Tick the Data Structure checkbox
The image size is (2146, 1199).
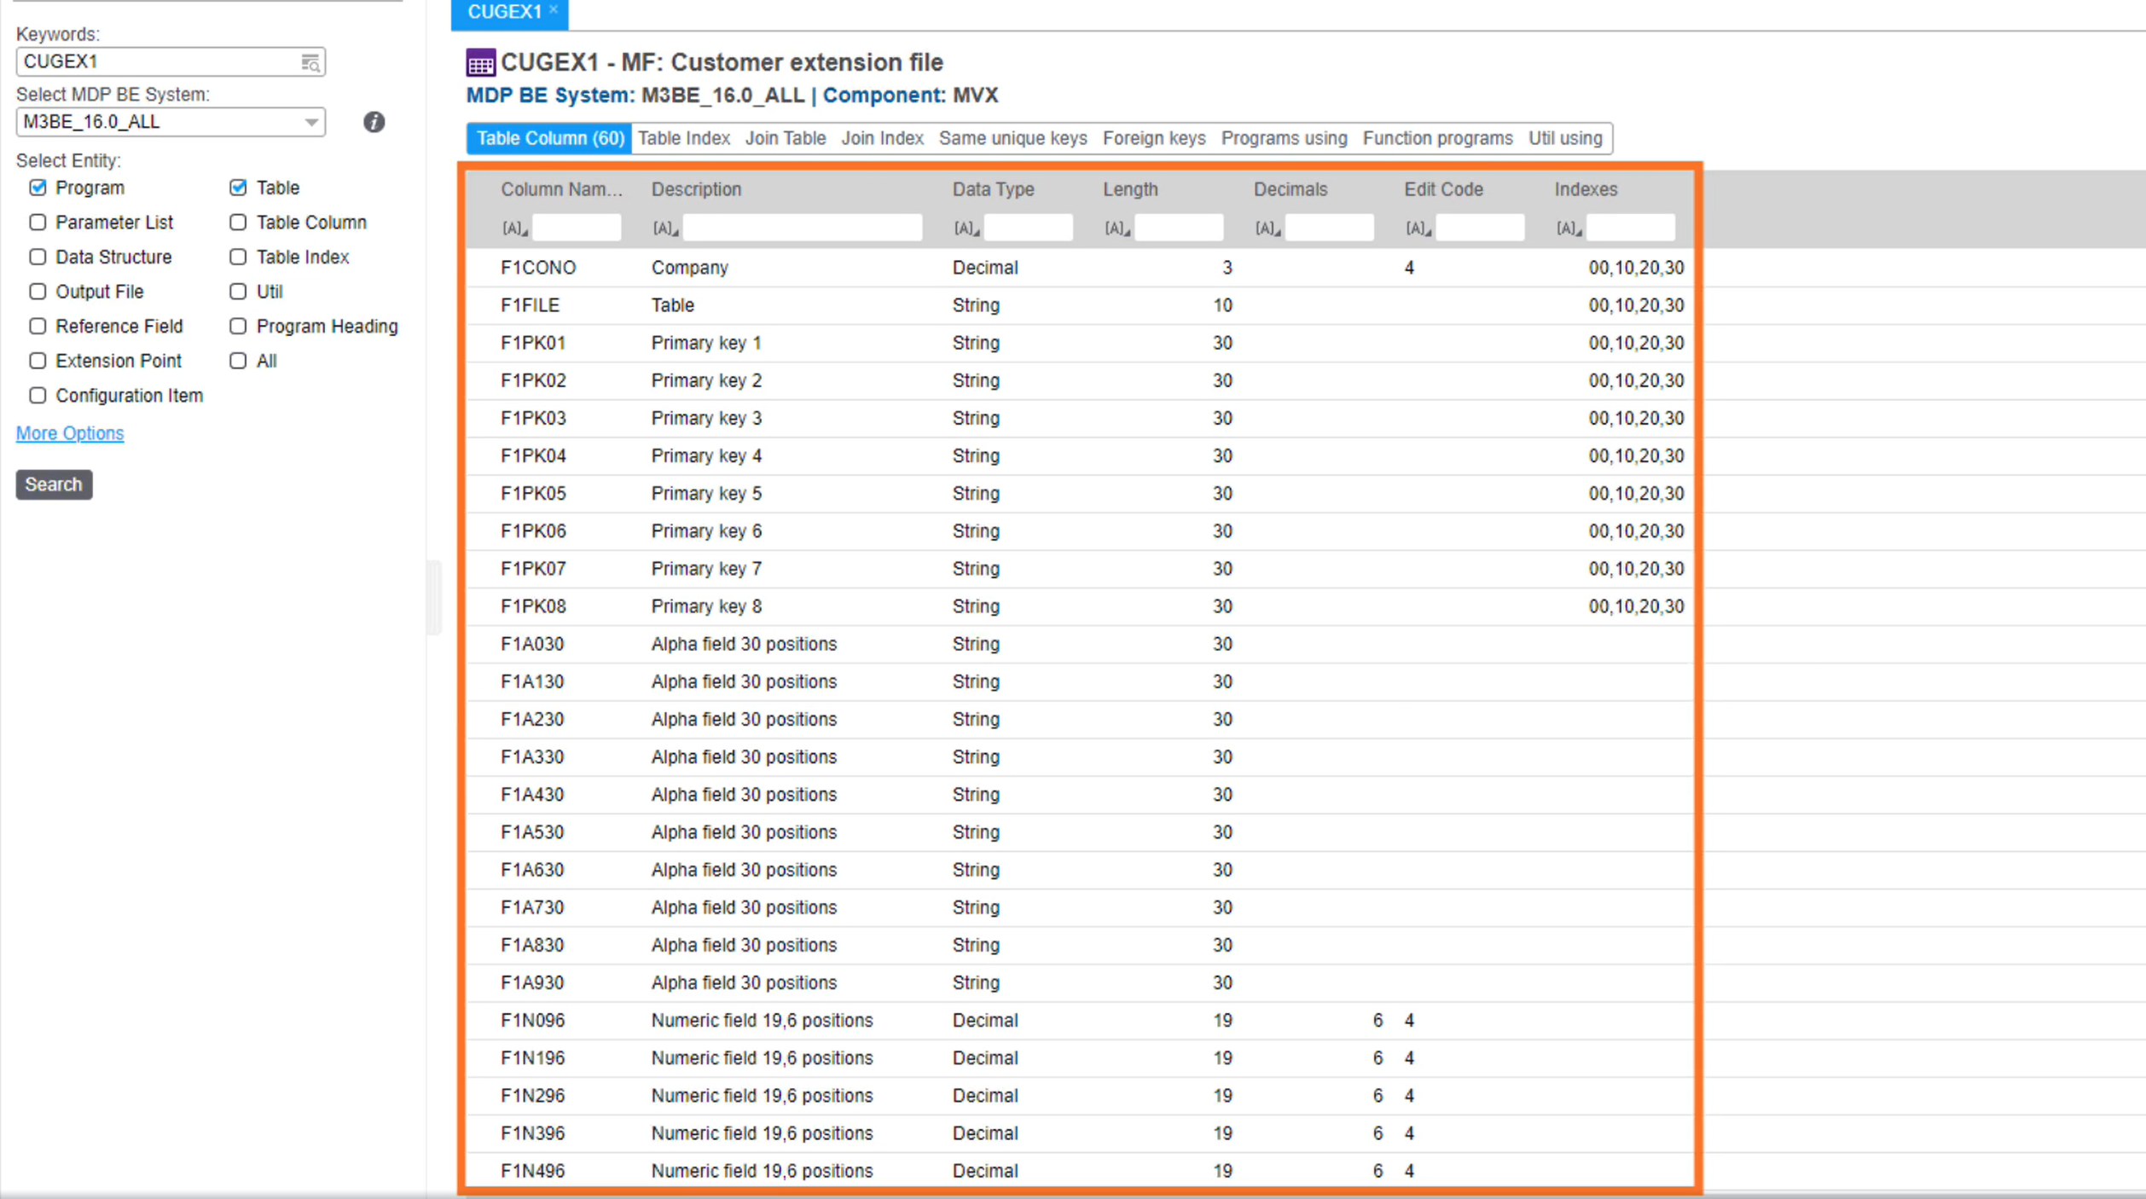click(x=38, y=257)
